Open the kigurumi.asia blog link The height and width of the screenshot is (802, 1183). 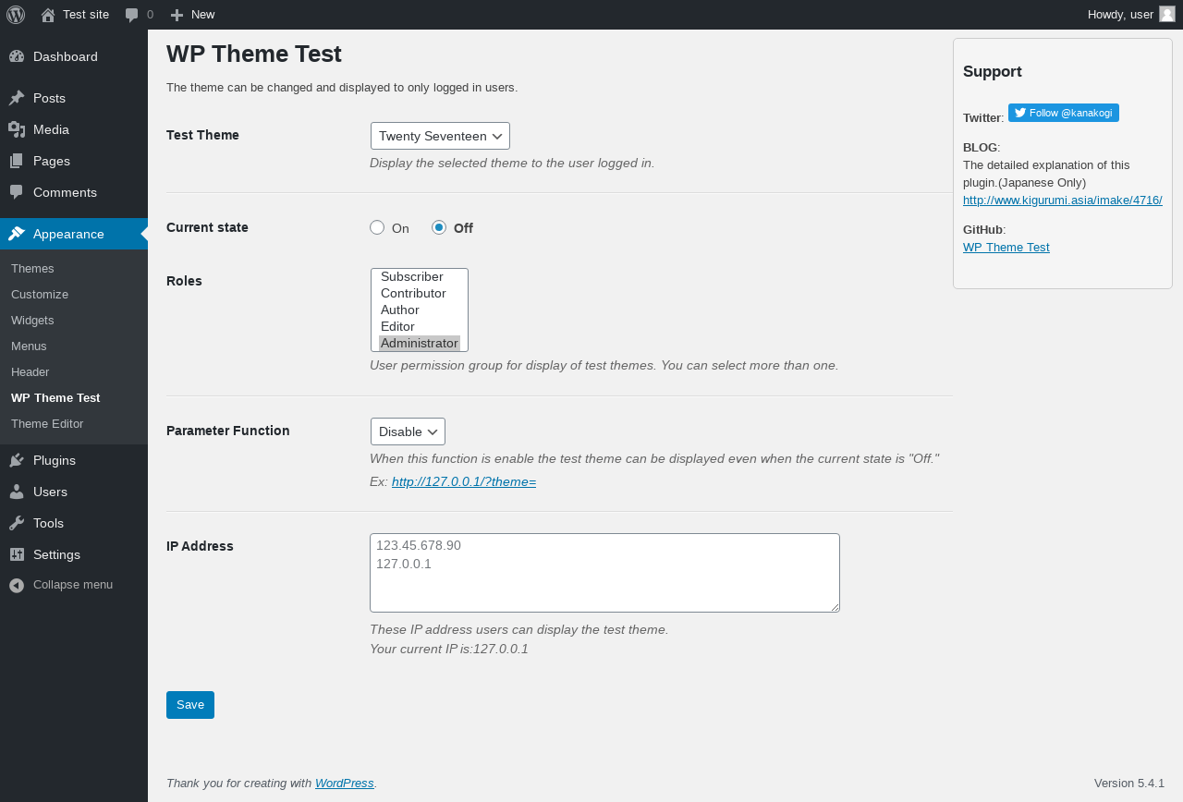1063,200
